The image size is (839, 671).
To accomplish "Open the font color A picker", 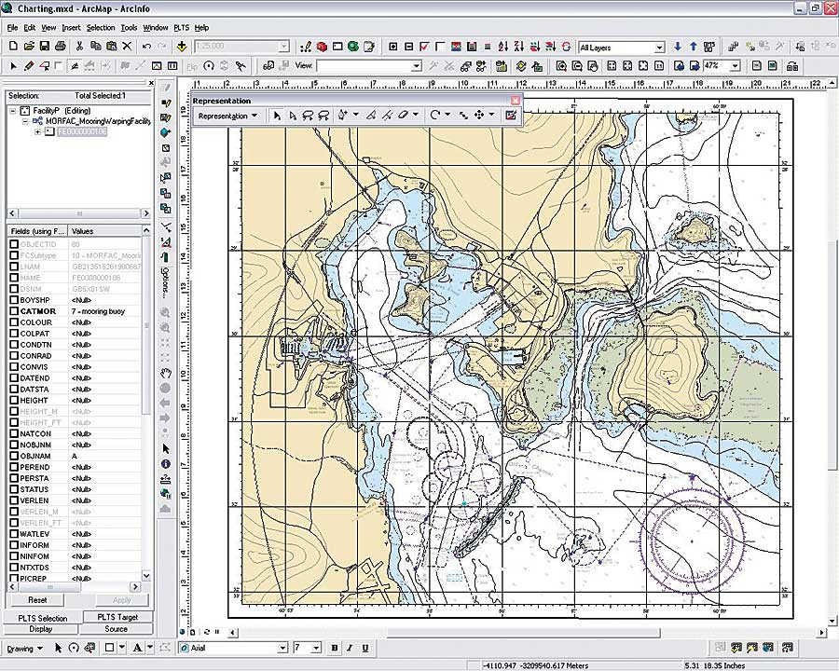I will (x=137, y=648).
